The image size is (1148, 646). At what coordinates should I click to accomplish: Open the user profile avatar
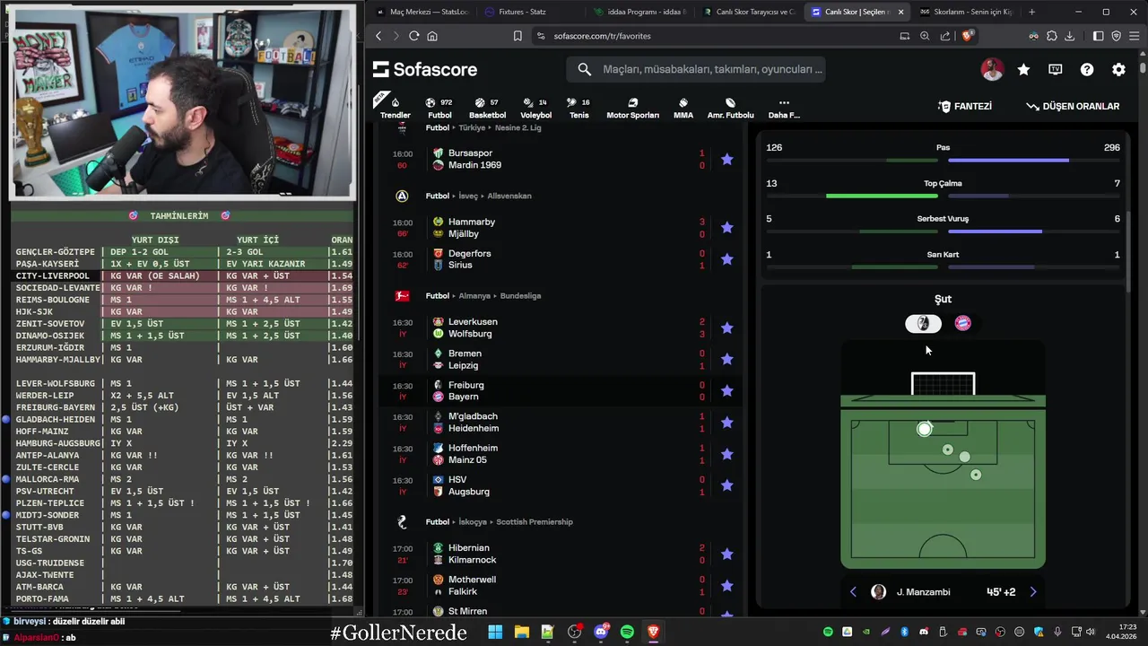tap(992, 69)
